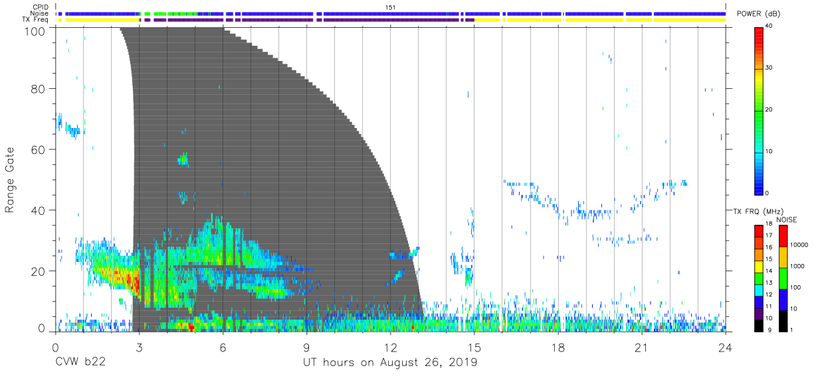816x376 pixels.
Task: Click the '10000' tick on NOISE scale
Action: pyautogui.click(x=800, y=244)
